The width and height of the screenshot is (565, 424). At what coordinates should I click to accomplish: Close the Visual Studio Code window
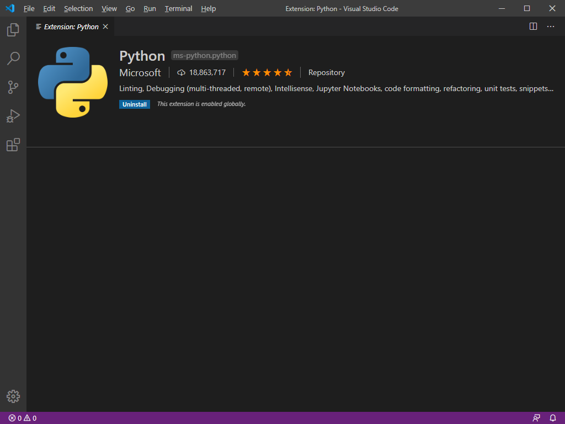552,8
